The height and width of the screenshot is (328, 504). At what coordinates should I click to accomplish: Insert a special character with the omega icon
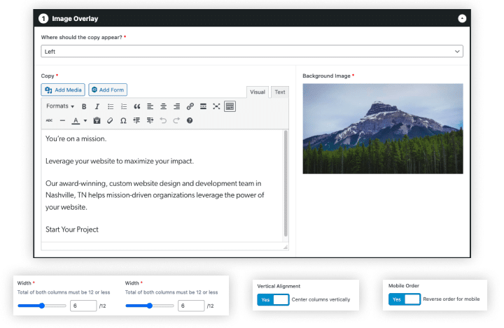(123, 120)
